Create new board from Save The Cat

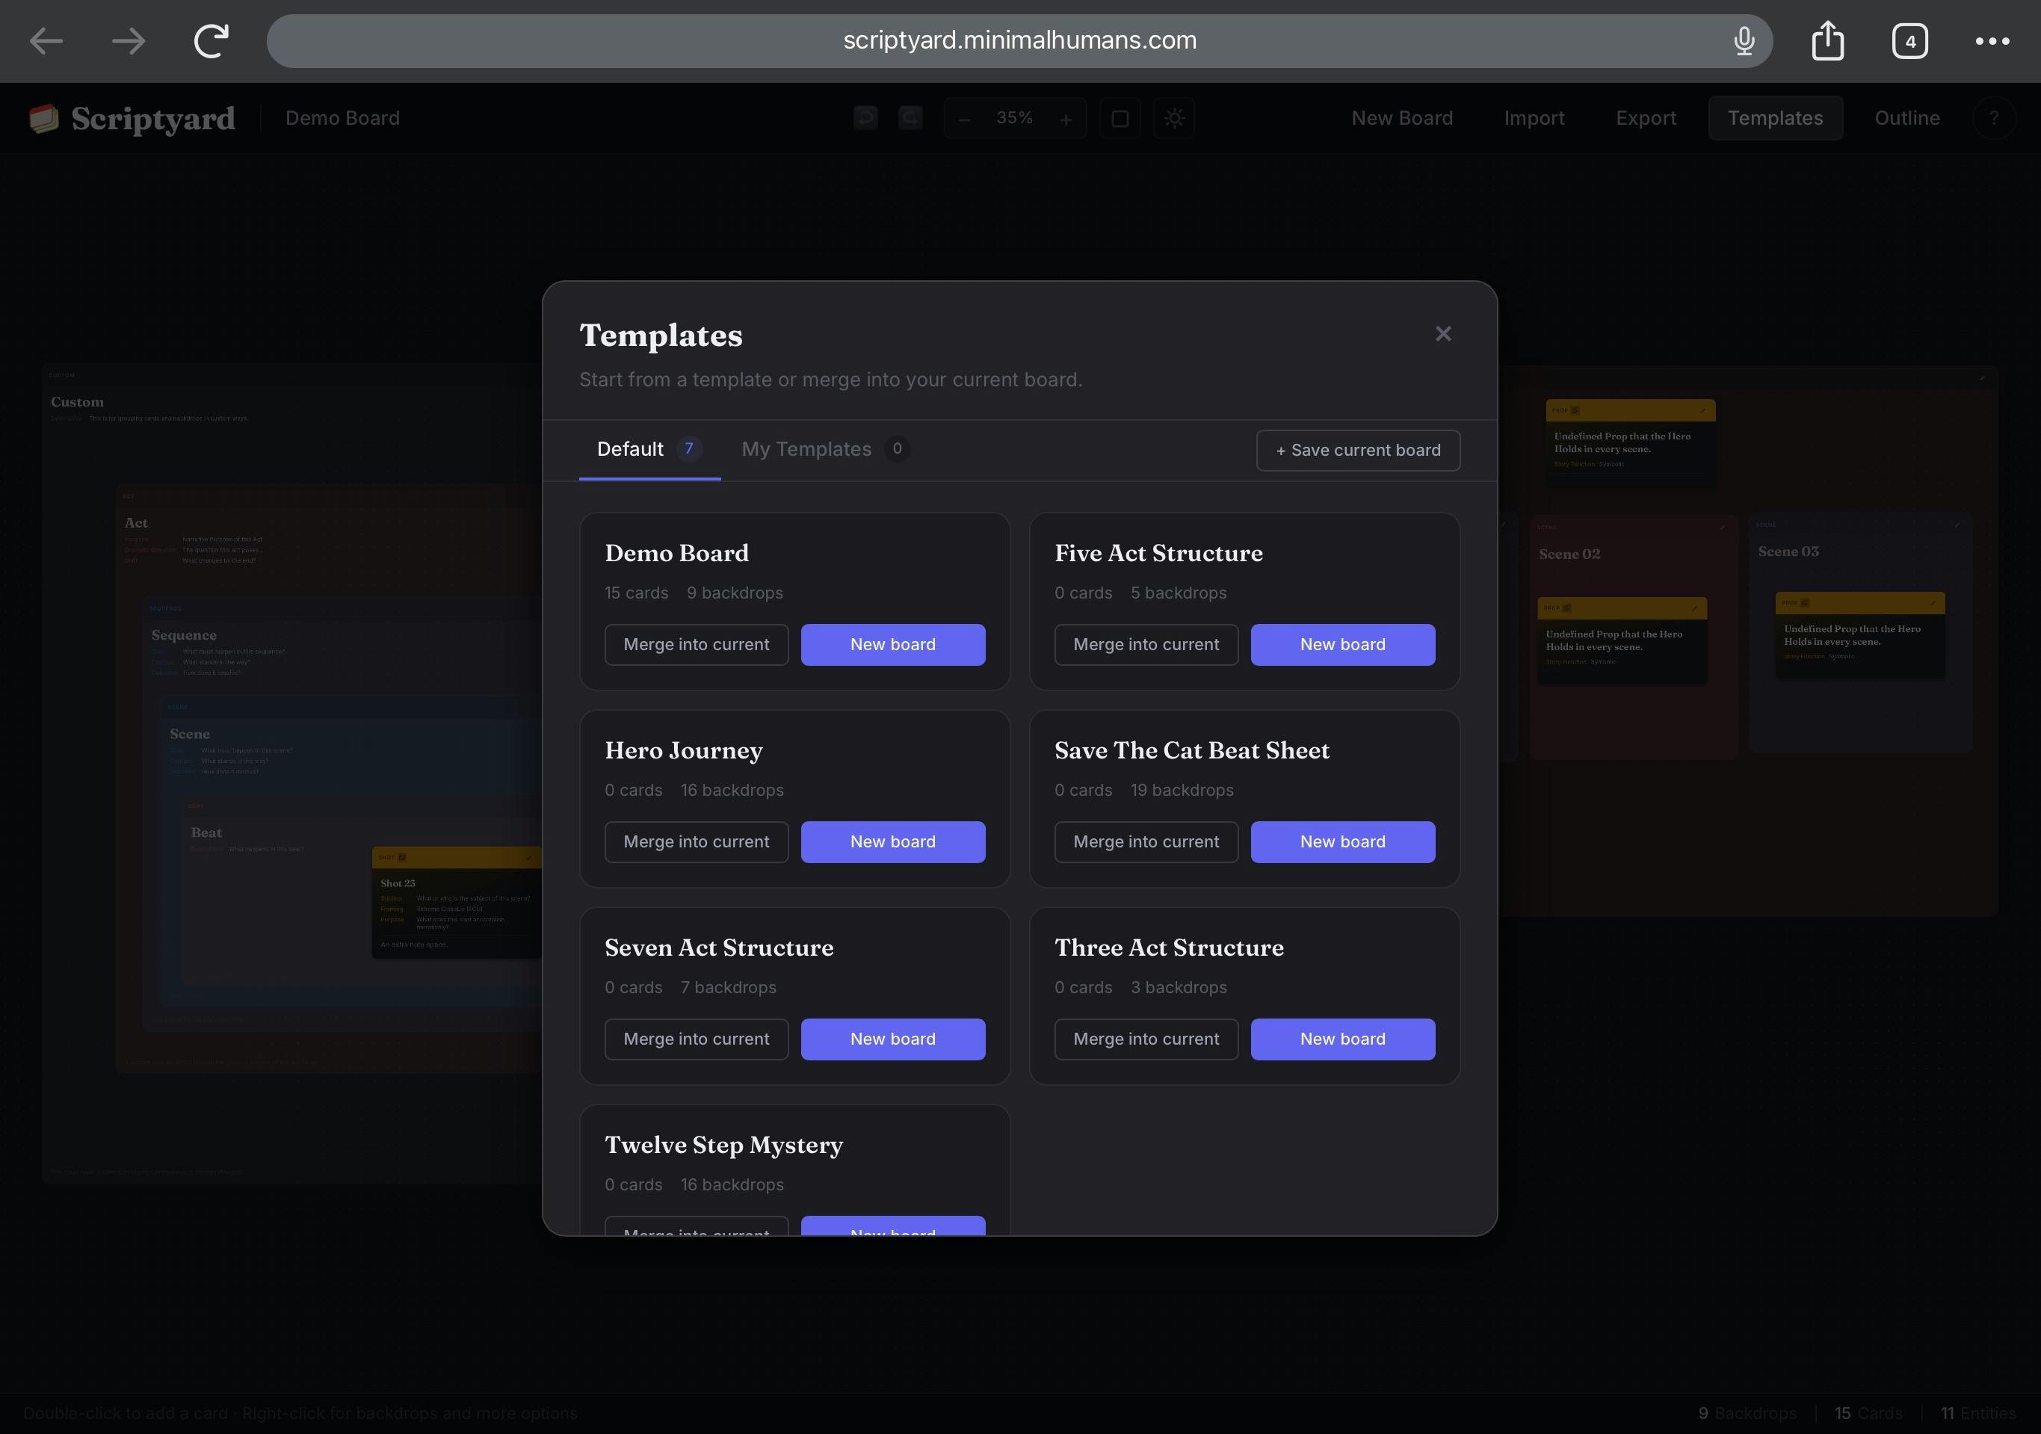pos(1342,842)
